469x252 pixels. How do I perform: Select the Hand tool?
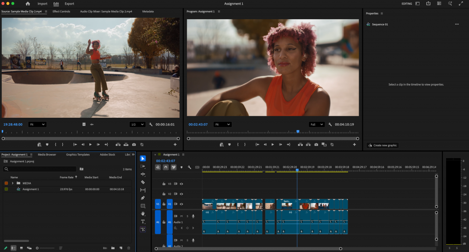pyautogui.click(x=143, y=214)
